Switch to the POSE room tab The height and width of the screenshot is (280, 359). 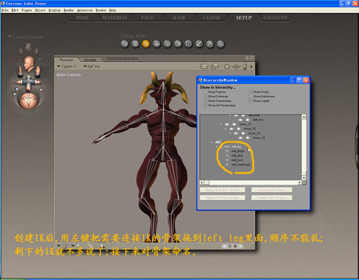81,18
